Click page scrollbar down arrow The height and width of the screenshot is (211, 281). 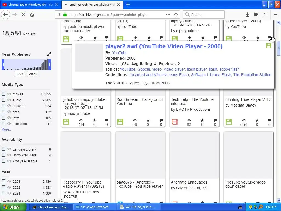(279, 200)
